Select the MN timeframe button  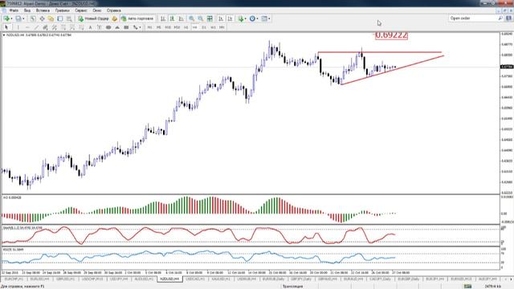tap(222, 27)
